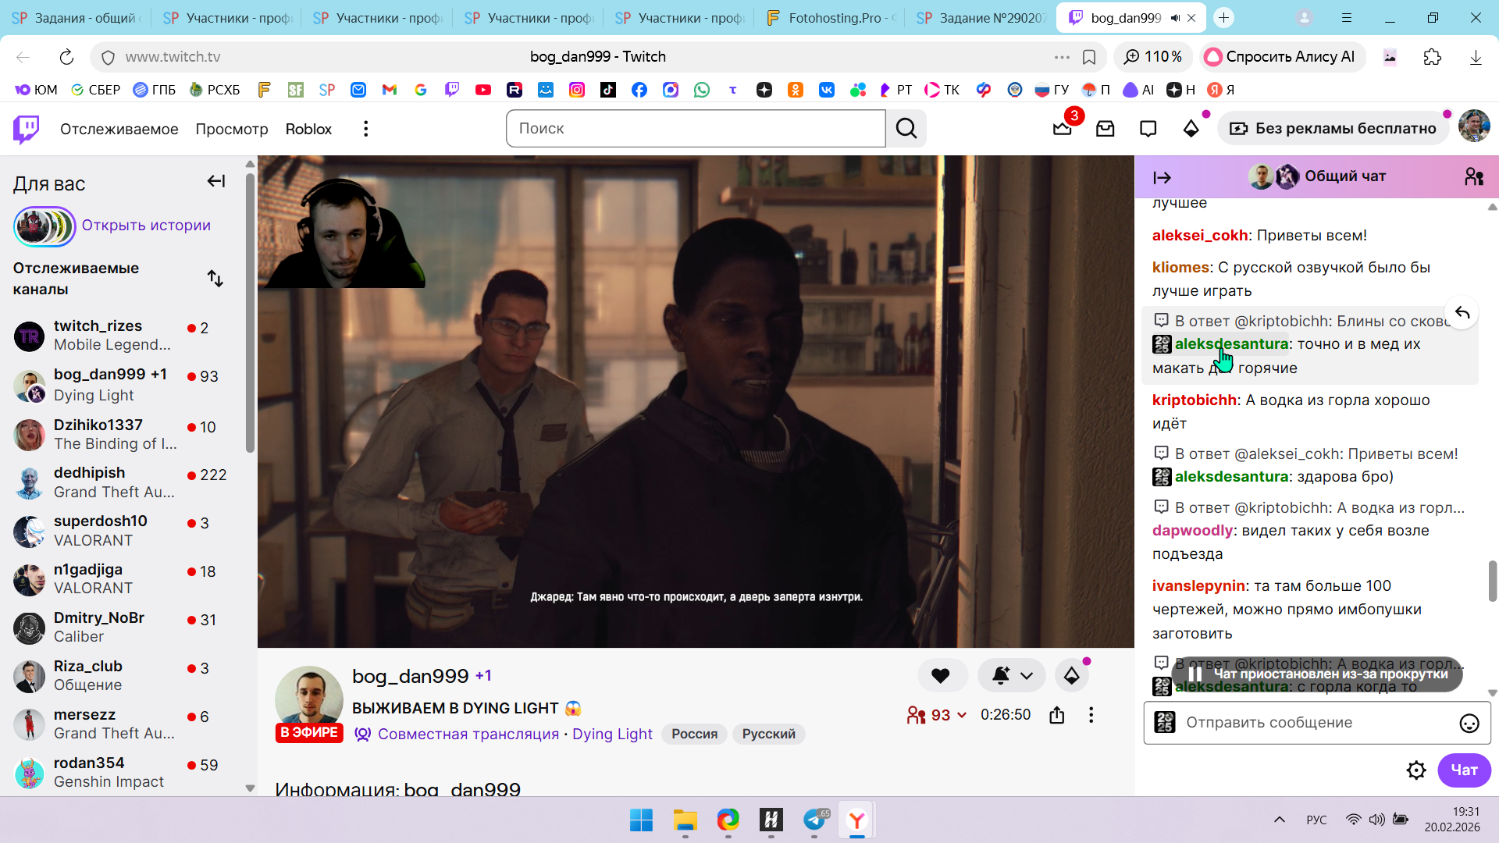Image resolution: width=1499 pixels, height=843 pixels.
Task: Open chat settings gear icon
Action: point(1416,770)
